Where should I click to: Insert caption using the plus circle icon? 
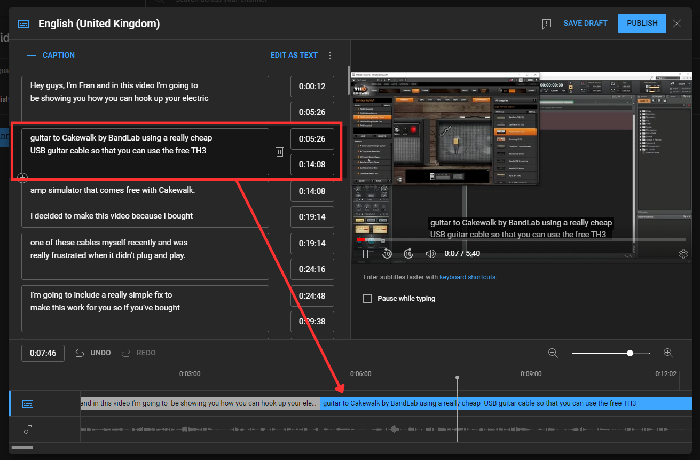click(x=22, y=177)
